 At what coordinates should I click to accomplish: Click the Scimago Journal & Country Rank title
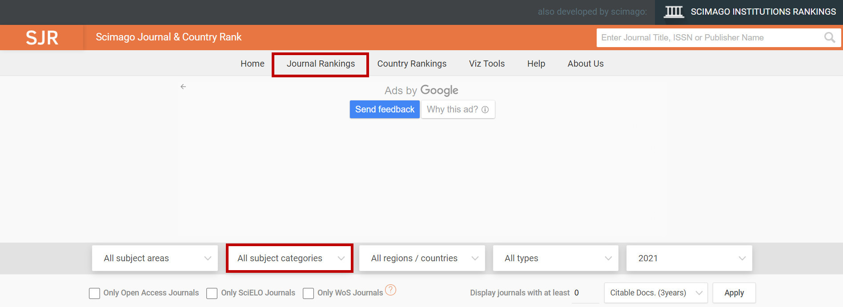(169, 37)
